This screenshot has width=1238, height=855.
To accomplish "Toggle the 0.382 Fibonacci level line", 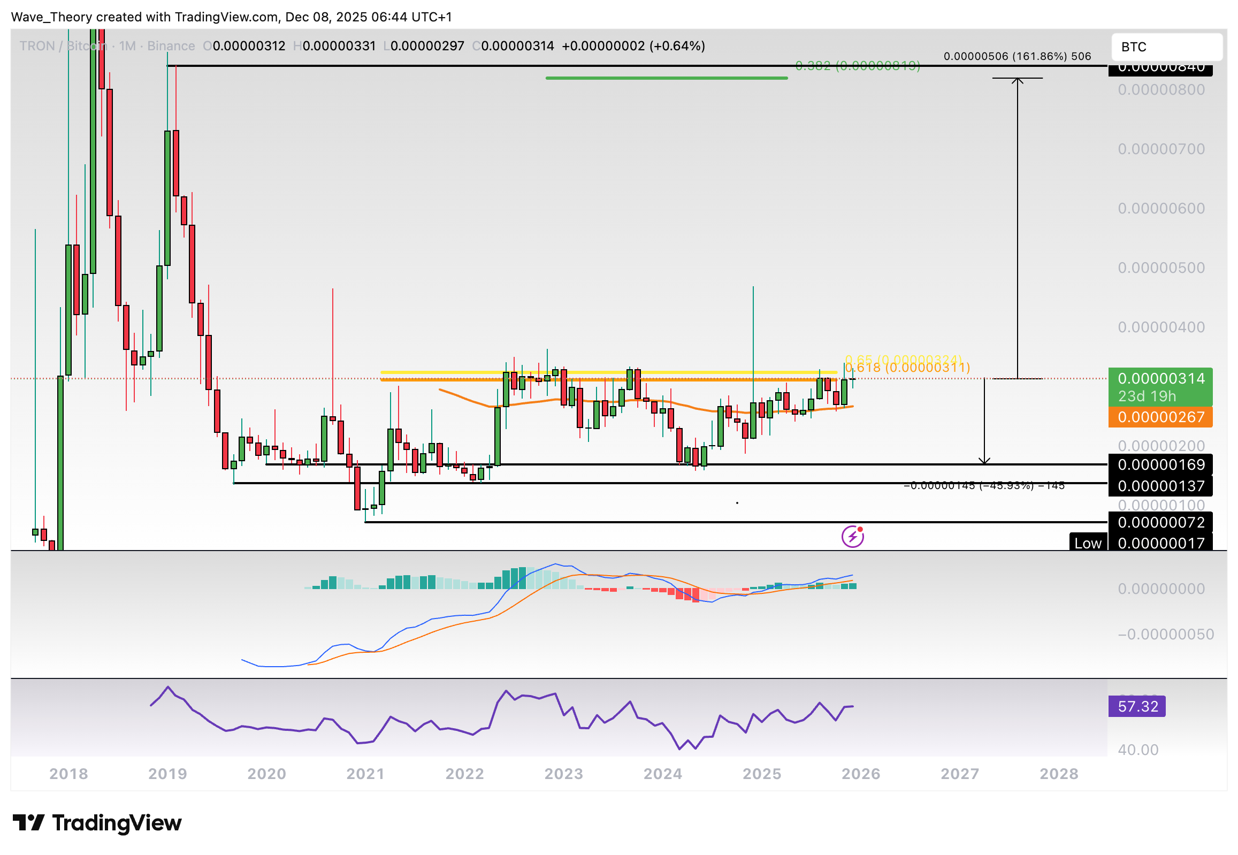I will 667,78.
